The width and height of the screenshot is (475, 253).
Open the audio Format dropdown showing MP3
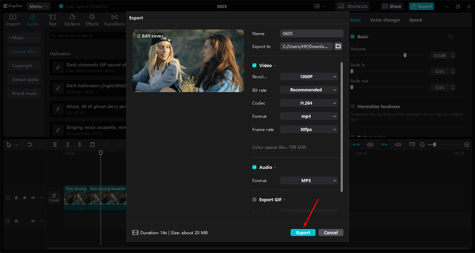click(309, 181)
